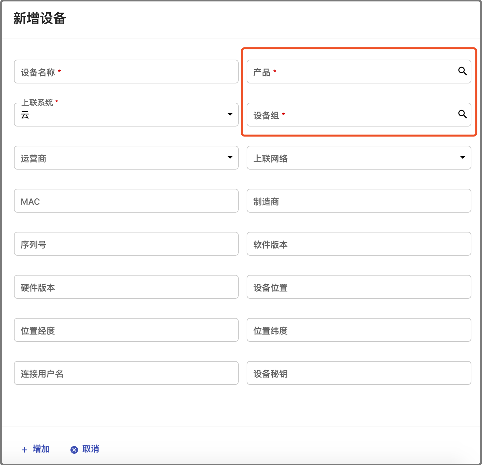Click the 位置经度 input field
Image resolution: width=482 pixels, height=465 pixels.
[x=126, y=330]
